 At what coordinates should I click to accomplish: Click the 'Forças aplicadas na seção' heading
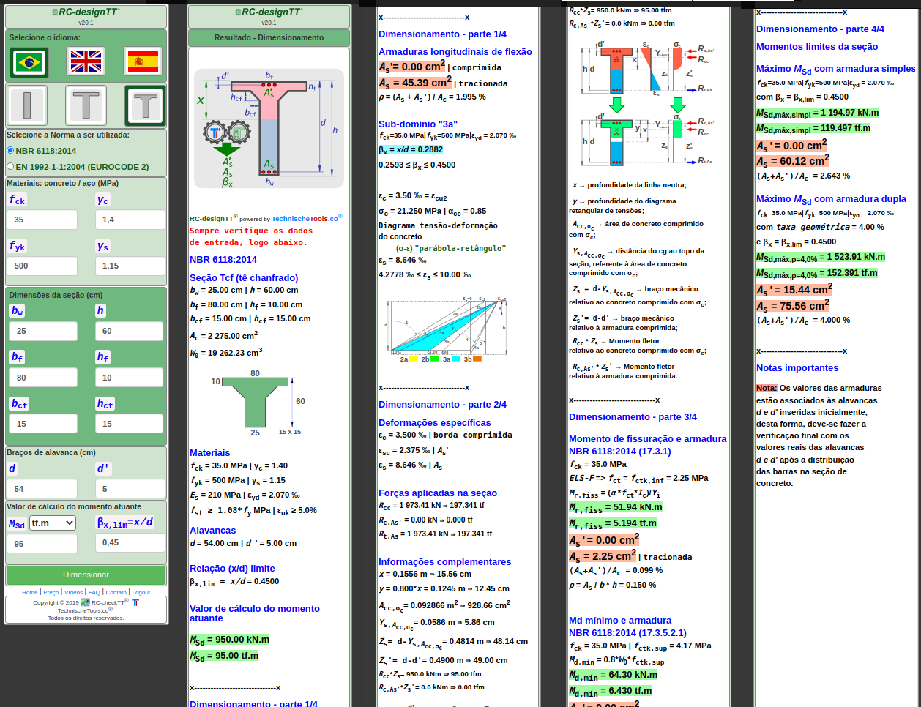click(438, 493)
